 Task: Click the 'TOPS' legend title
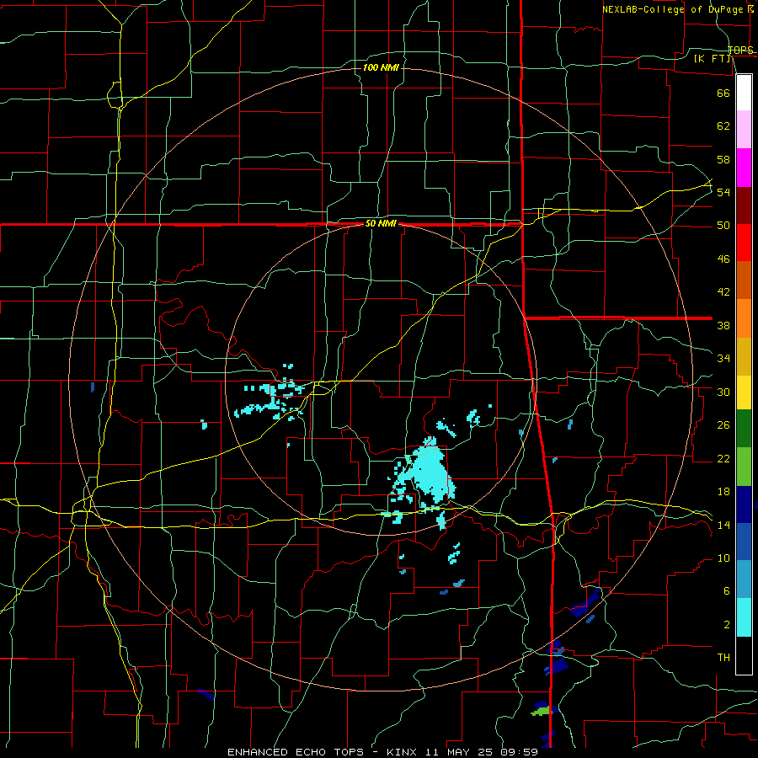pyautogui.click(x=740, y=51)
